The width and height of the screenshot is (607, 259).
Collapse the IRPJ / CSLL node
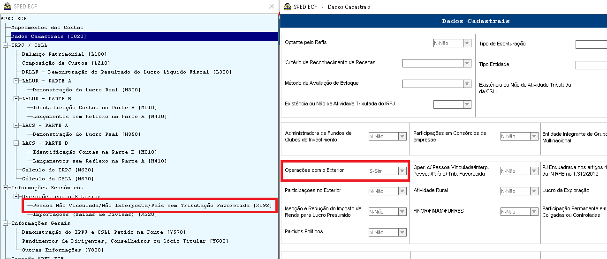(5, 45)
